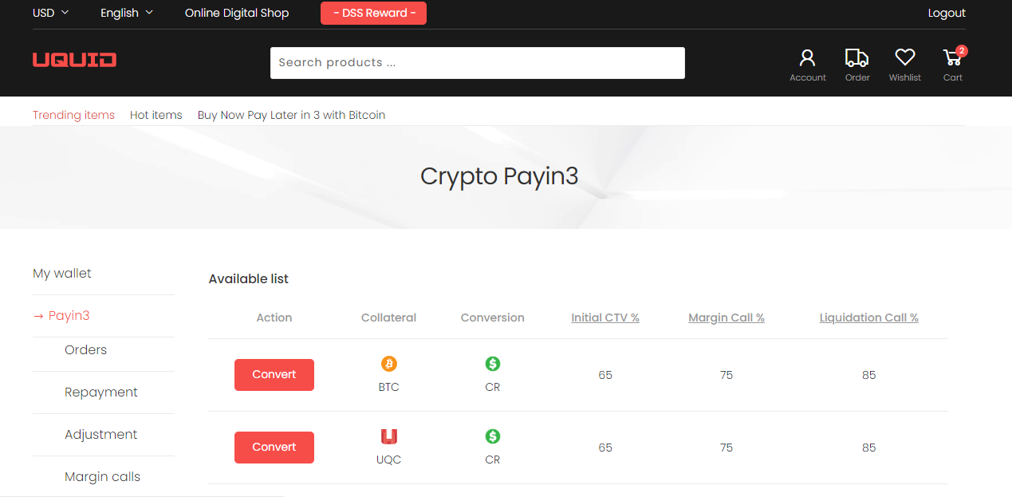
Task: Open the Hot items menu
Action: [156, 115]
